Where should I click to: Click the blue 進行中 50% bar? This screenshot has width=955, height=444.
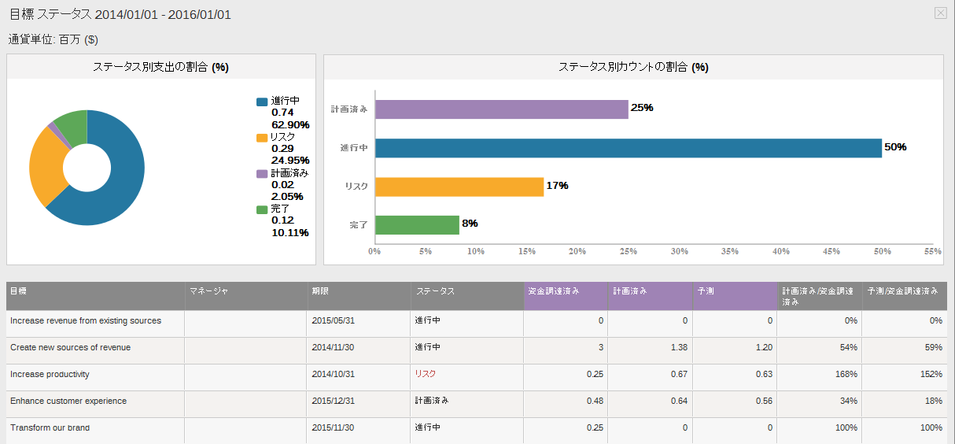click(628, 148)
